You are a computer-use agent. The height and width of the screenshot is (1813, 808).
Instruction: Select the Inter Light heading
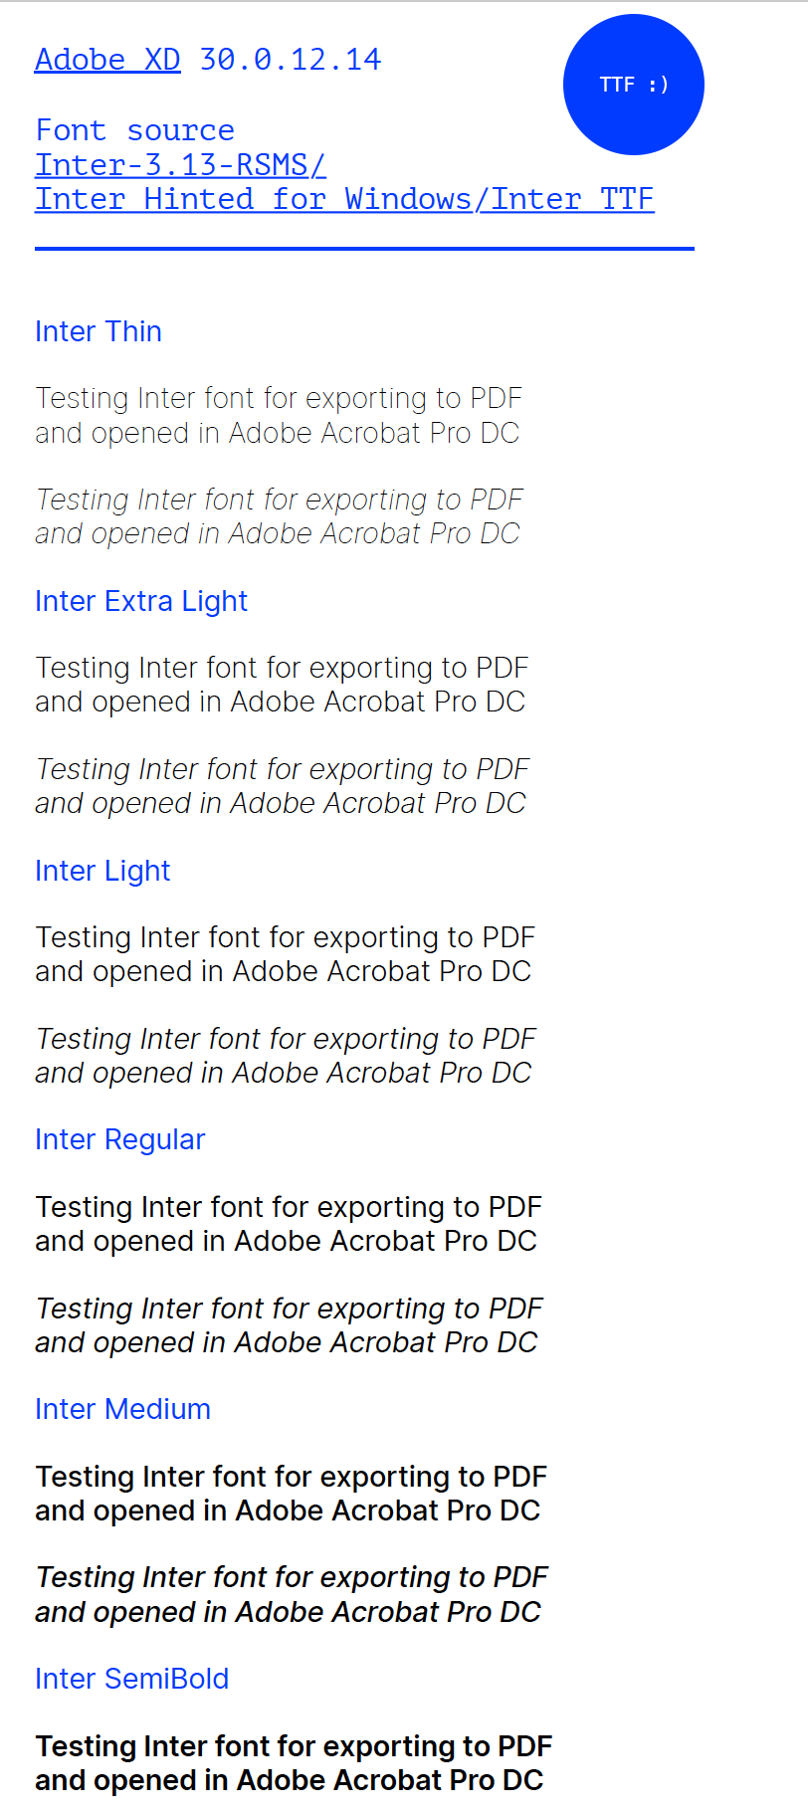click(102, 871)
